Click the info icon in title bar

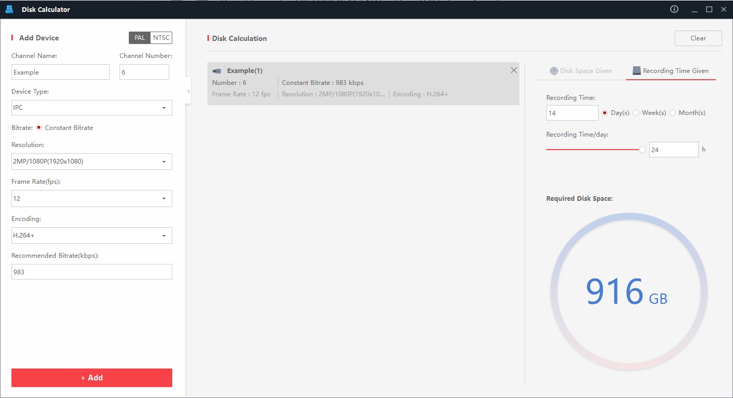click(x=674, y=9)
